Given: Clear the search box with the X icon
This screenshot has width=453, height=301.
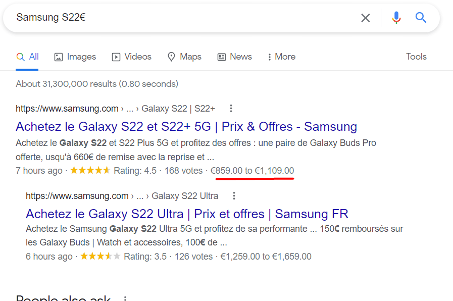Looking at the screenshot, I should pos(366,17).
